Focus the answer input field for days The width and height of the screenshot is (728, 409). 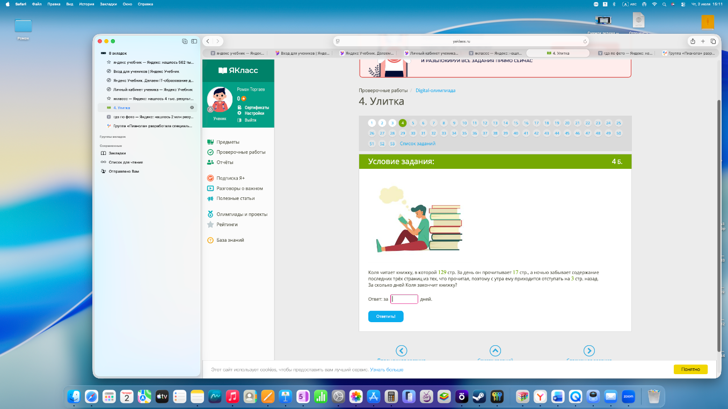(404, 299)
